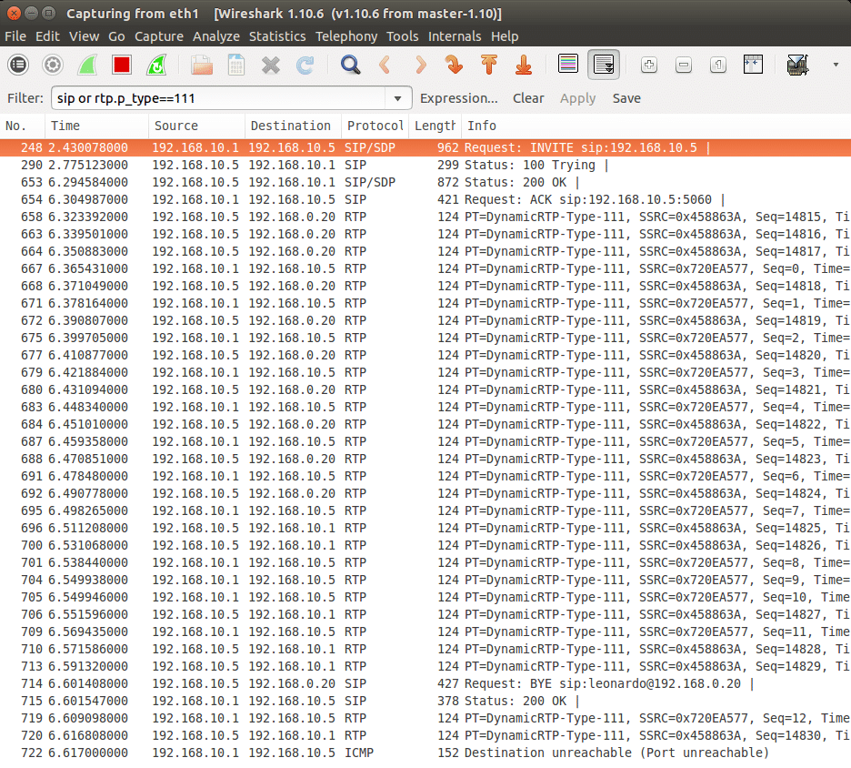Toggle resize columns to fit contents
This screenshot has height=768, width=851.
click(x=752, y=65)
